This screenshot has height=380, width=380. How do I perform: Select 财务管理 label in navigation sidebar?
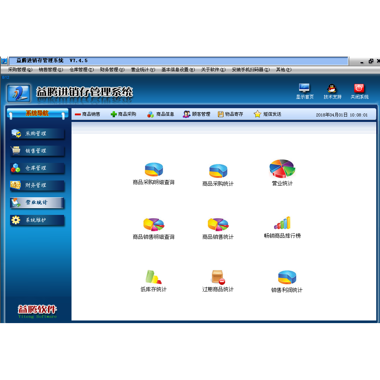point(36,185)
